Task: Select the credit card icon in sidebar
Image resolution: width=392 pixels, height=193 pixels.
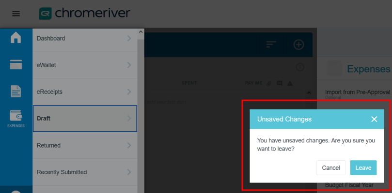Action: [16, 64]
